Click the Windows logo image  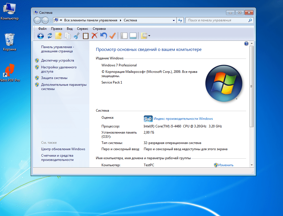pos(224,83)
